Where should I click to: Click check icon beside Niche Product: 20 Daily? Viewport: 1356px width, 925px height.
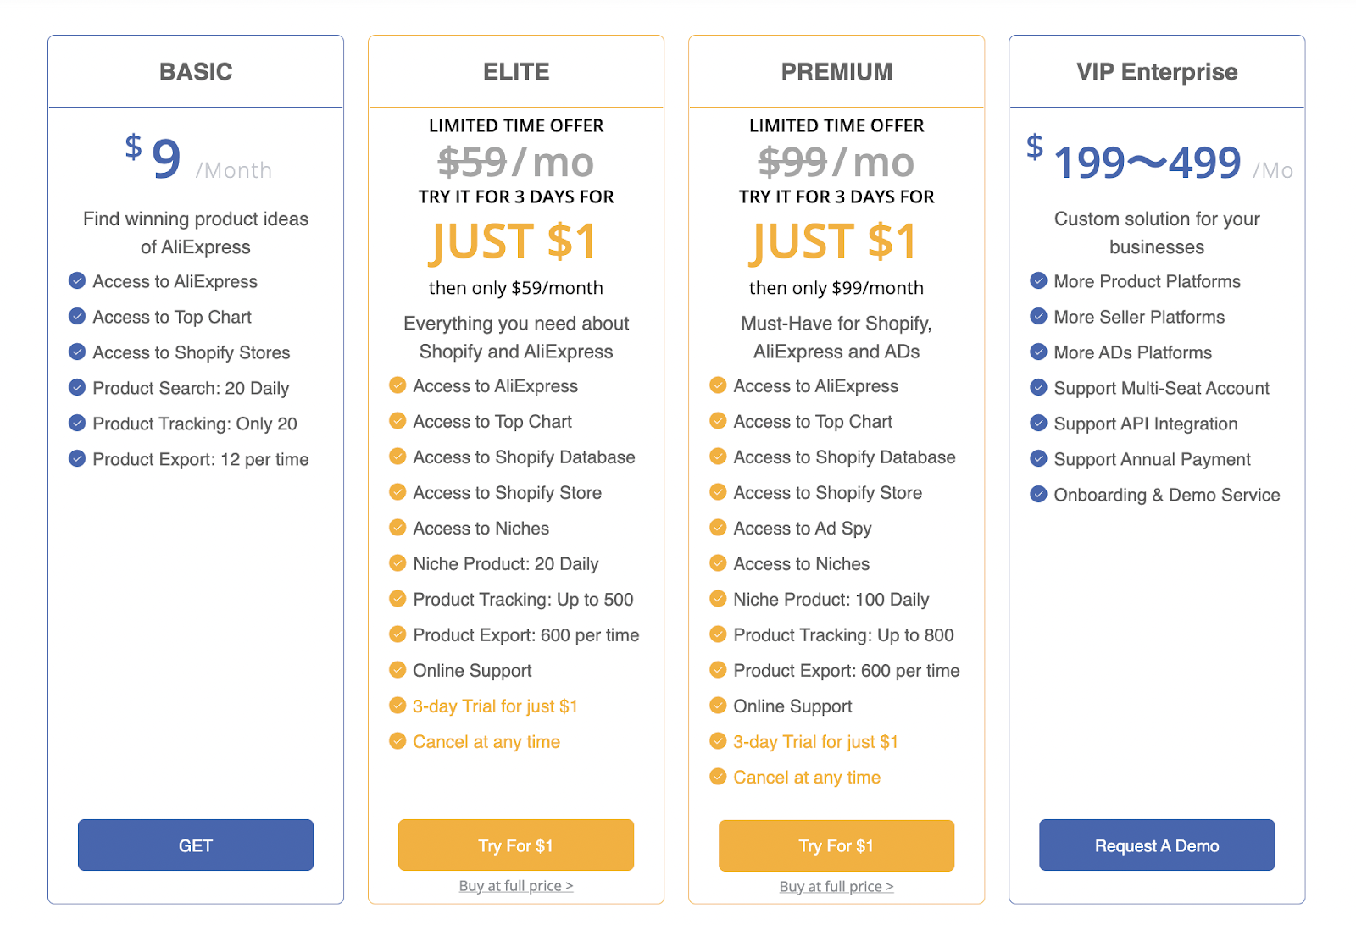pyautogui.click(x=397, y=563)
